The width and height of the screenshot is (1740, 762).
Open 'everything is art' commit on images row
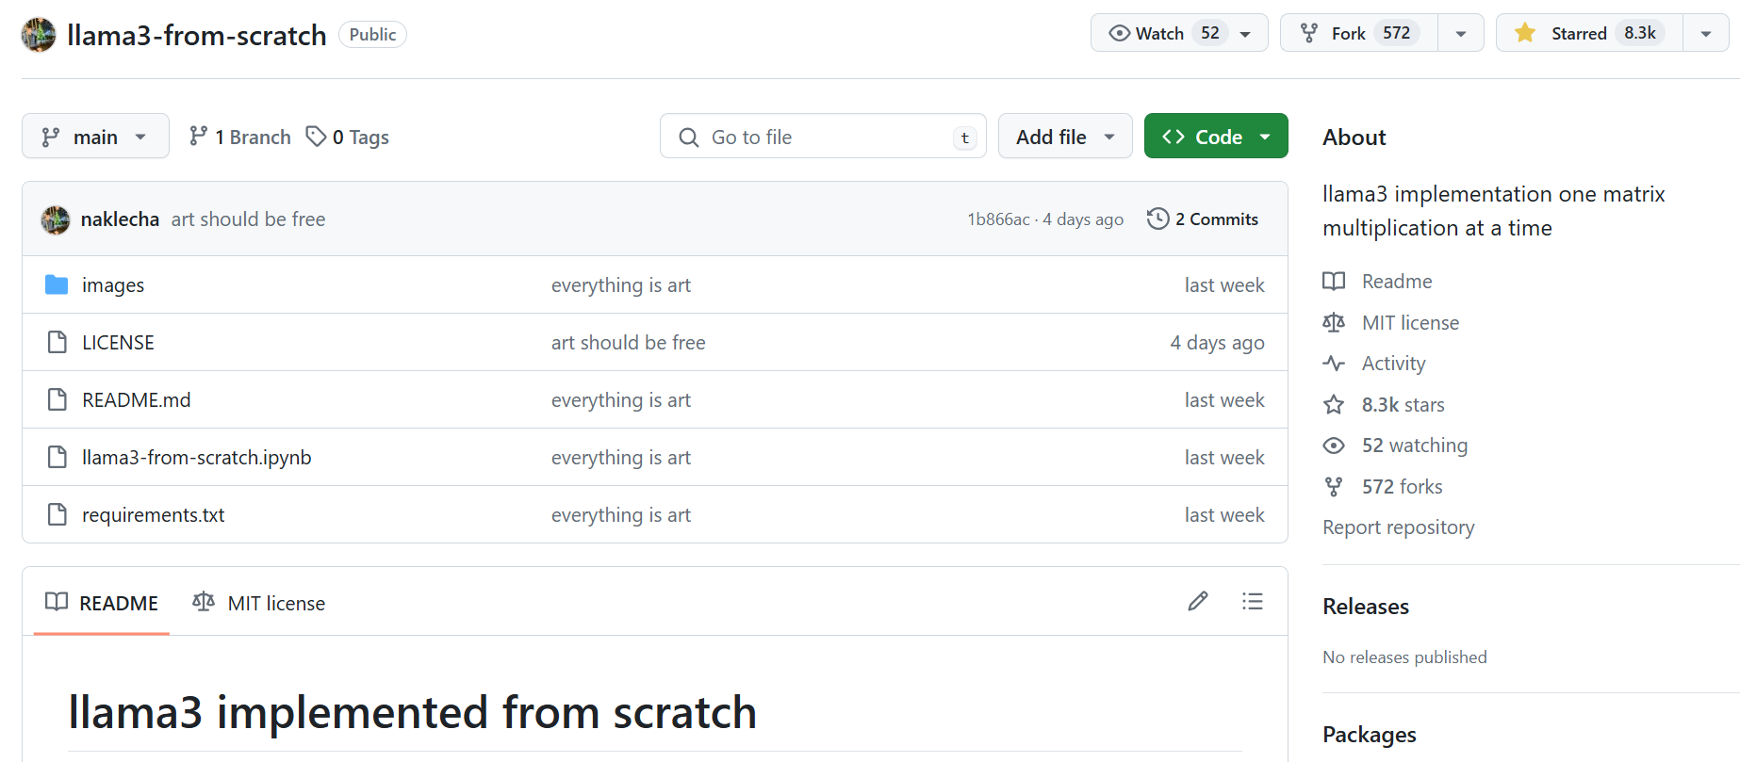point(621,285)
